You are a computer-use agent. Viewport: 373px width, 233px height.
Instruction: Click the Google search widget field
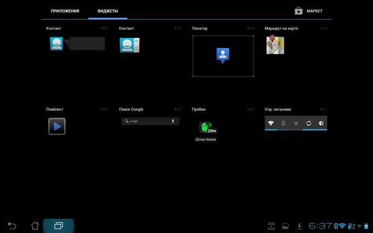(x=150, y=121)
